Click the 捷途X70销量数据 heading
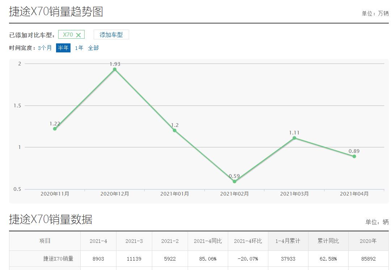 pos(51,219)
